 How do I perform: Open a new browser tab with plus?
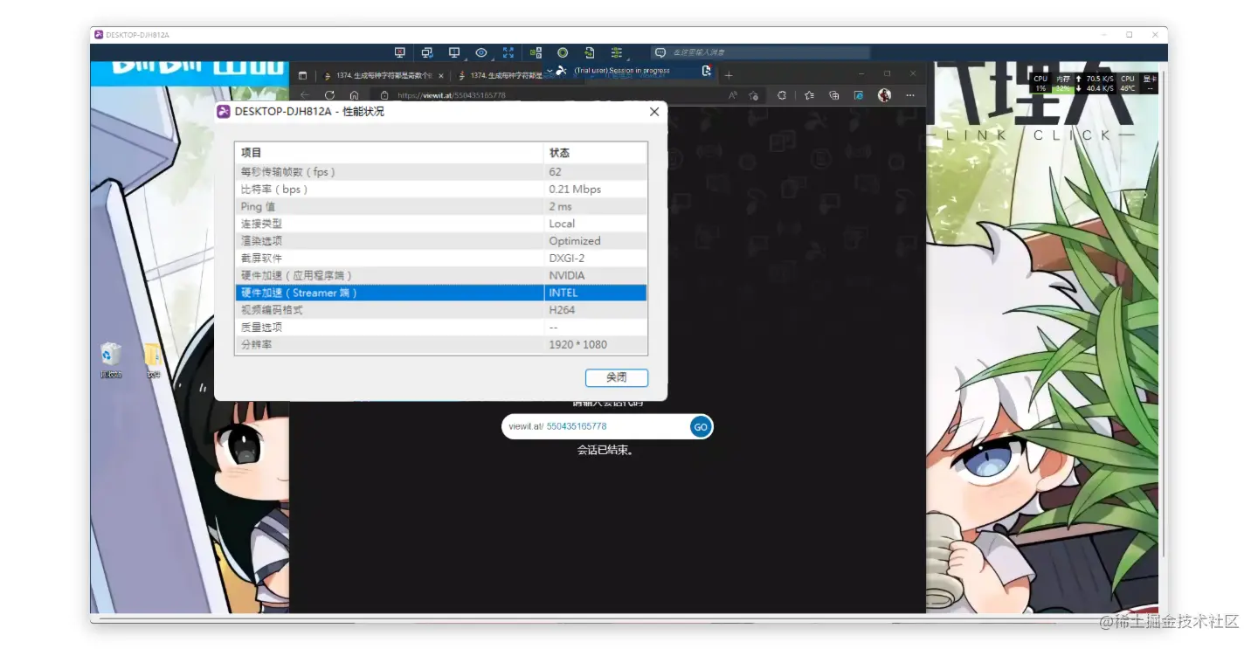pyautogui.click(x=729, y=75)
